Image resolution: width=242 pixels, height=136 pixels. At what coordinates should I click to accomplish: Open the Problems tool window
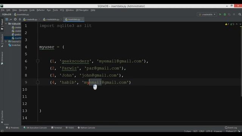click(x=12, y=128)
